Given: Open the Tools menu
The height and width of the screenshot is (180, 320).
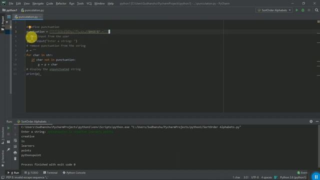Looking at the screenshot, I should pyautogui.click(x=80, y=3).
